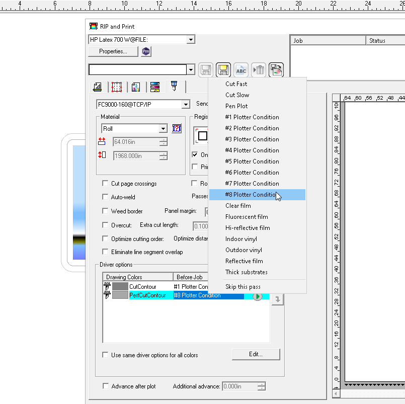Click the import/export preset icon
Image resolution: width=405 pixels, height=404 pixels.
(276, 70)
